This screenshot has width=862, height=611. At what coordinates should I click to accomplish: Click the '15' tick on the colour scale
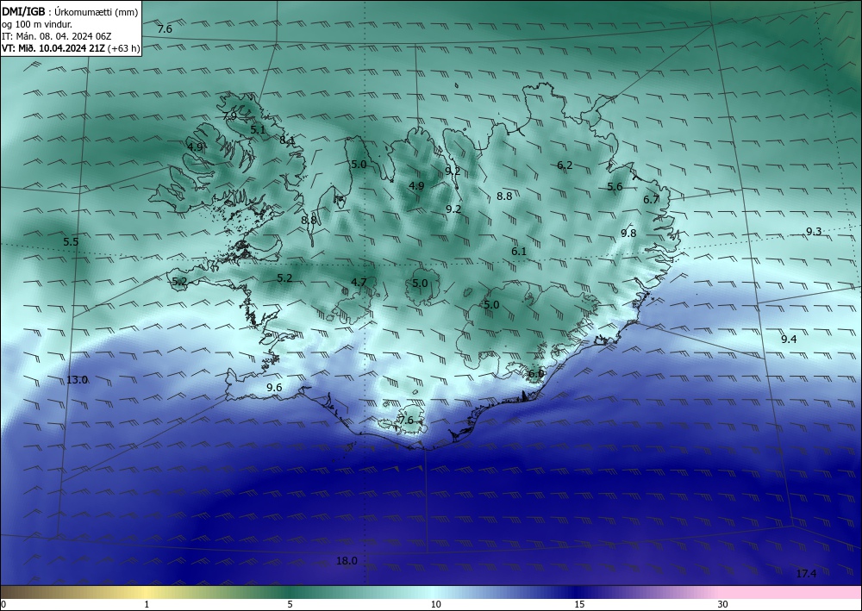coord(579,605)
